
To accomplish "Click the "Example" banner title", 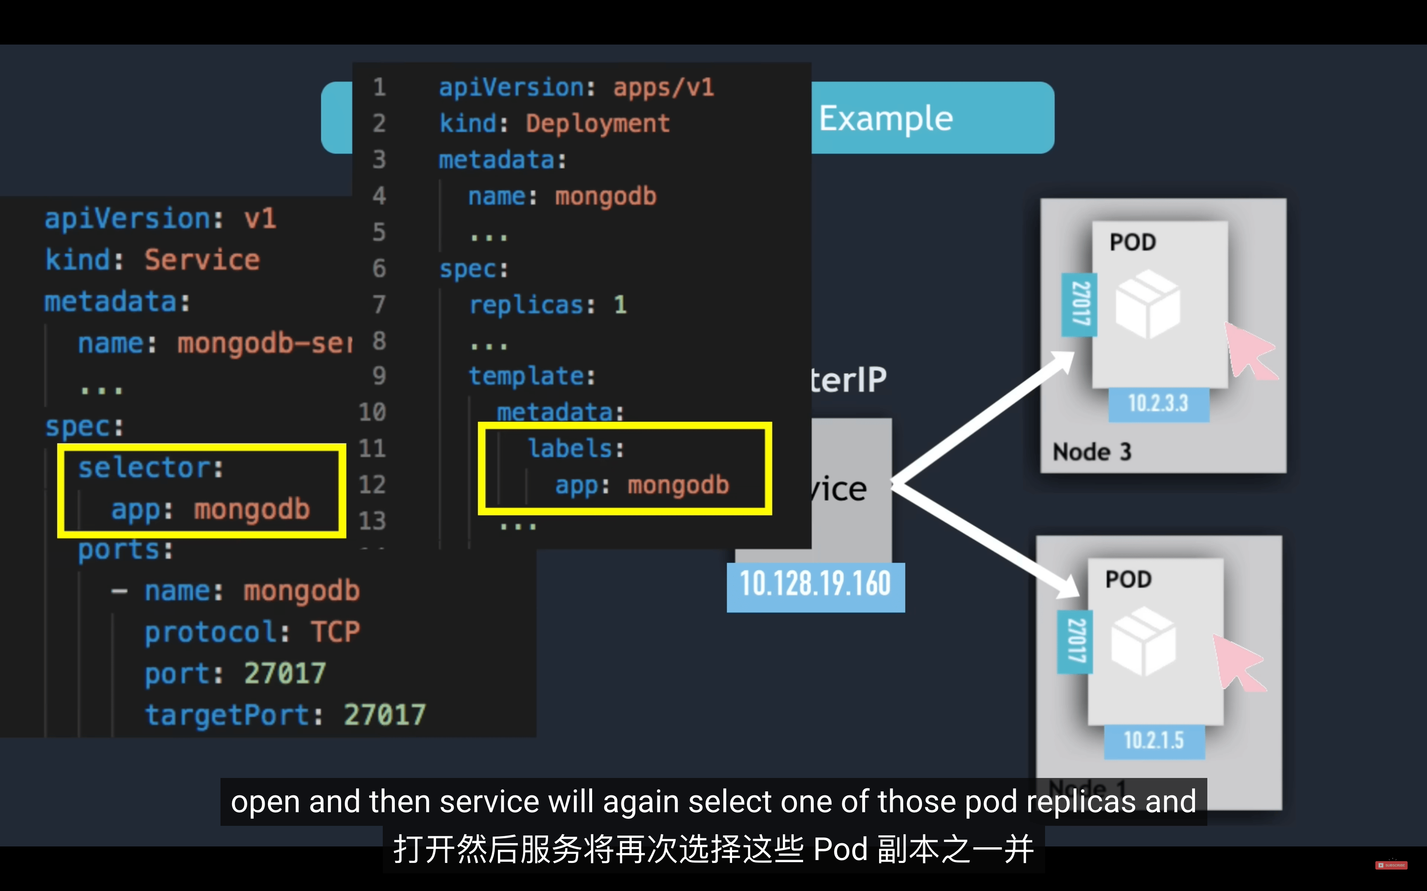I will [x=886, y=118].
